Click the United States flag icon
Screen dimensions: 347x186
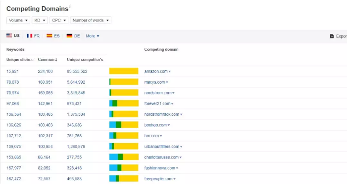(9, 35)
